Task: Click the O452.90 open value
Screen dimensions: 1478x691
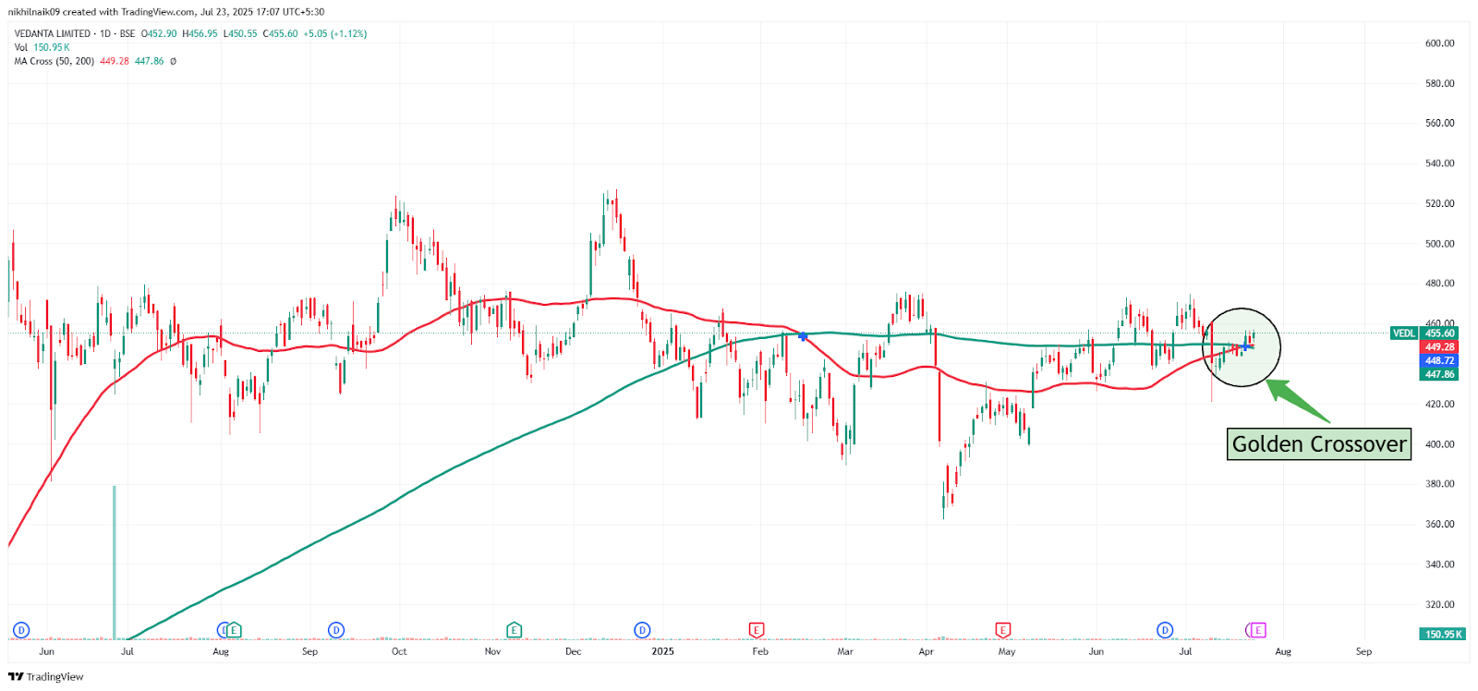Action: 159,33
